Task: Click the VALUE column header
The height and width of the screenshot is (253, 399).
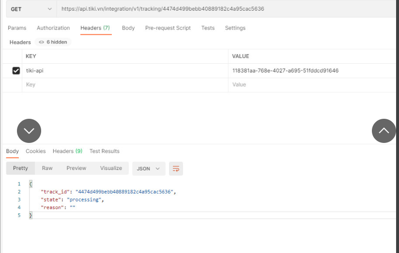Action: 241,56
